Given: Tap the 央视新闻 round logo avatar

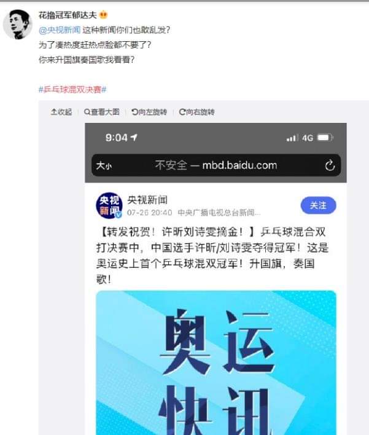Looking at the screenshot, I should [109, 206].
